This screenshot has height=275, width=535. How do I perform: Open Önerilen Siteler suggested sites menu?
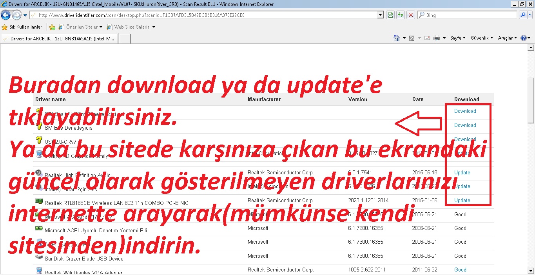coord(80,27)
